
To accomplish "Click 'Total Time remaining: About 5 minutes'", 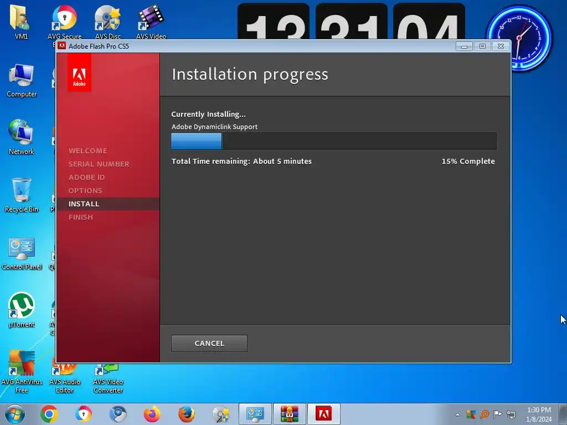I will click(241, 161).
